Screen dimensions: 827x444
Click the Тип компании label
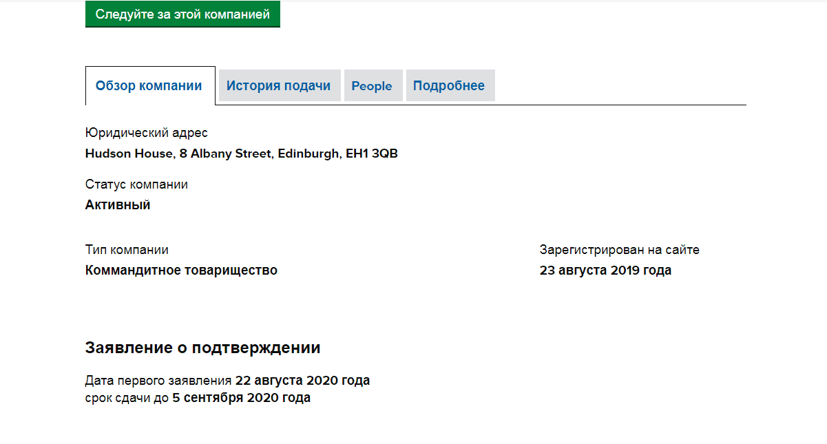point(127,250)
